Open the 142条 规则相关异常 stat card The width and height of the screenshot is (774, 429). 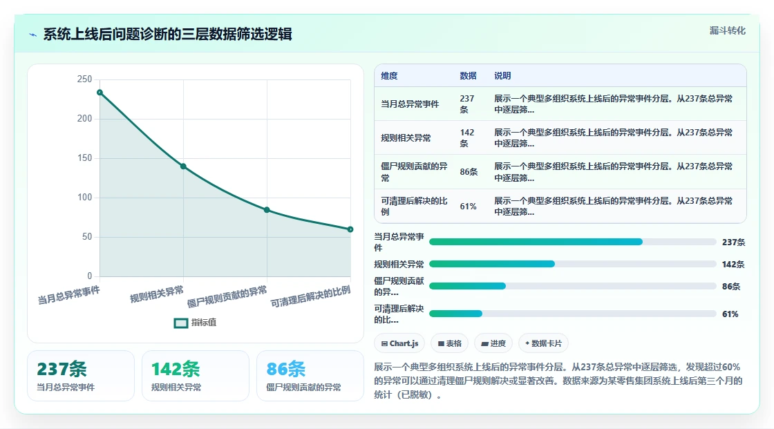click(x=195, y=376)
